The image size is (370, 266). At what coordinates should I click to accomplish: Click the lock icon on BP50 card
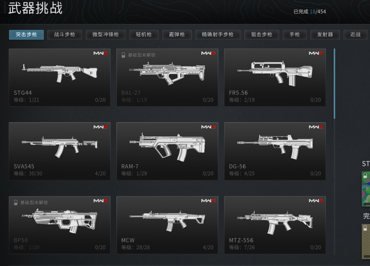click(x=15, y=203)
